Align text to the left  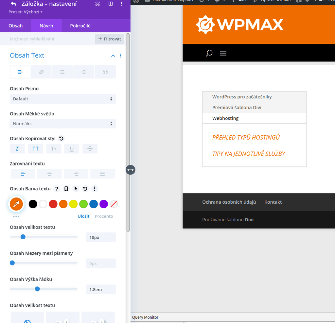pos(23,174)
